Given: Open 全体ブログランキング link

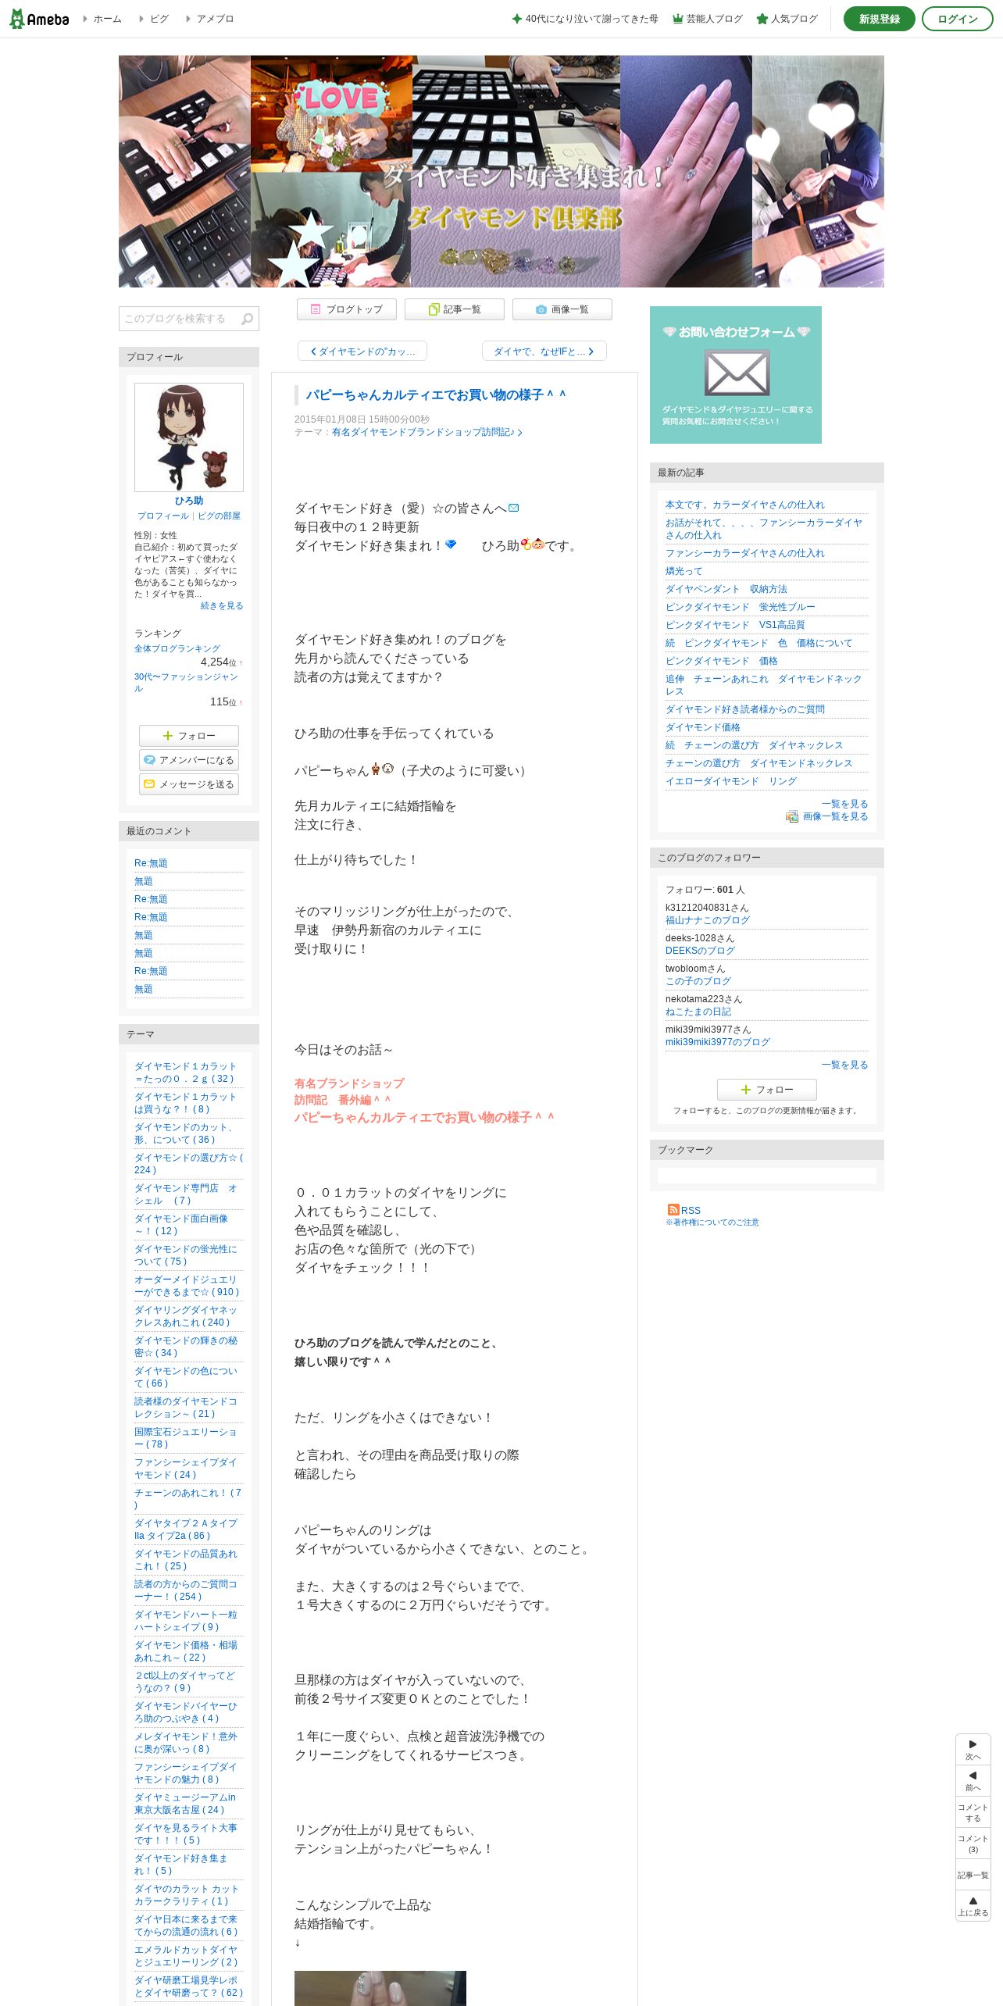Looking at the screenshot, I should [x=177, y=648].
